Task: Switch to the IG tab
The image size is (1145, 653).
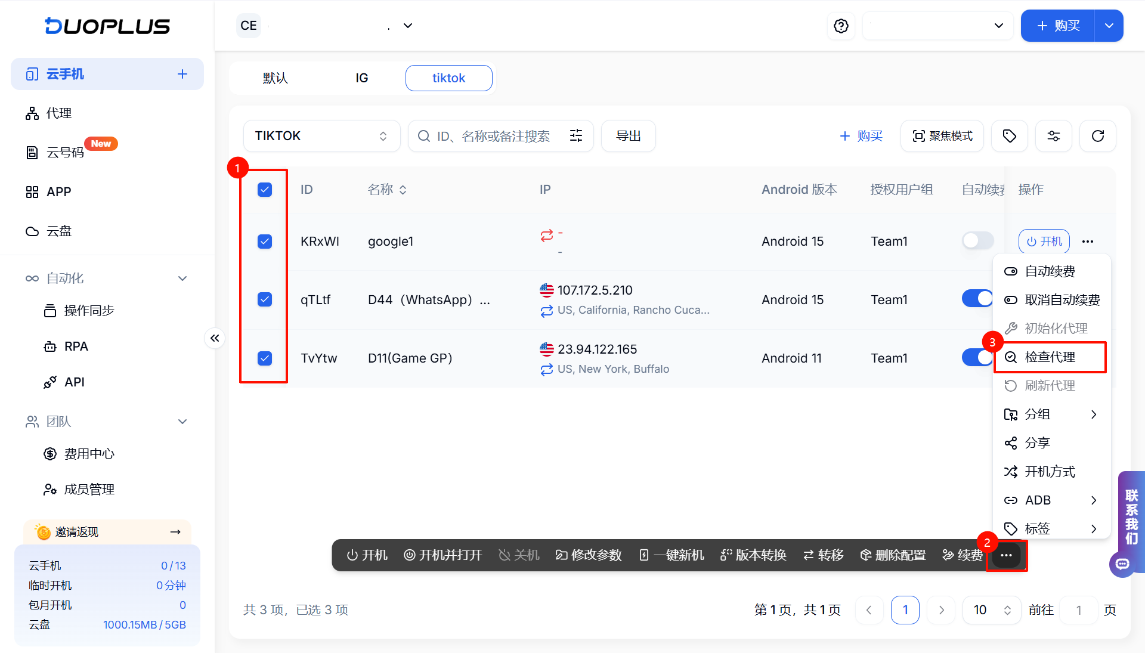Action: (361, 78)
